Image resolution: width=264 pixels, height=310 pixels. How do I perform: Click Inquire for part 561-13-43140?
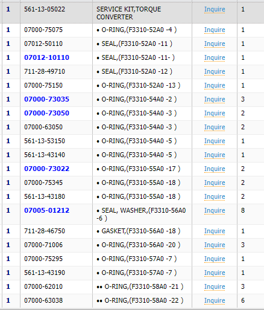tap(215, 155)
